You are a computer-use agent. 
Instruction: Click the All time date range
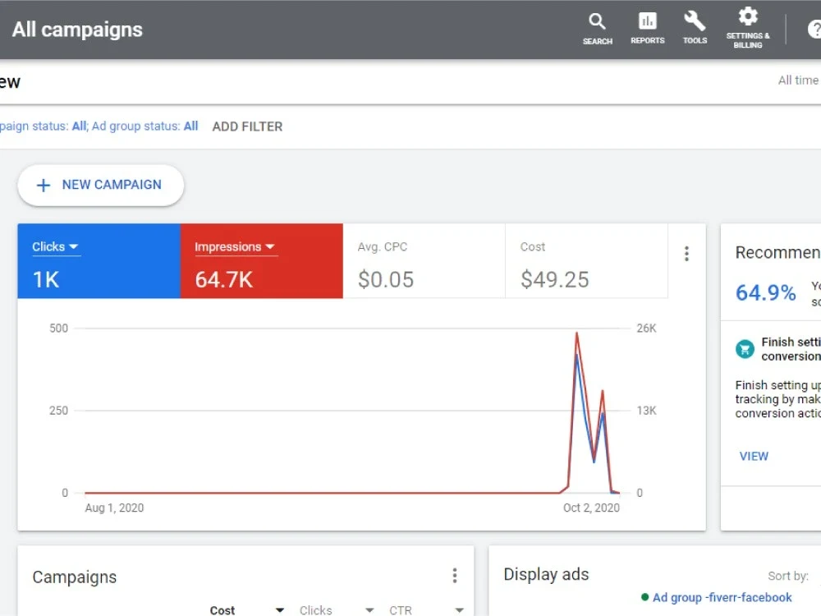798,80
